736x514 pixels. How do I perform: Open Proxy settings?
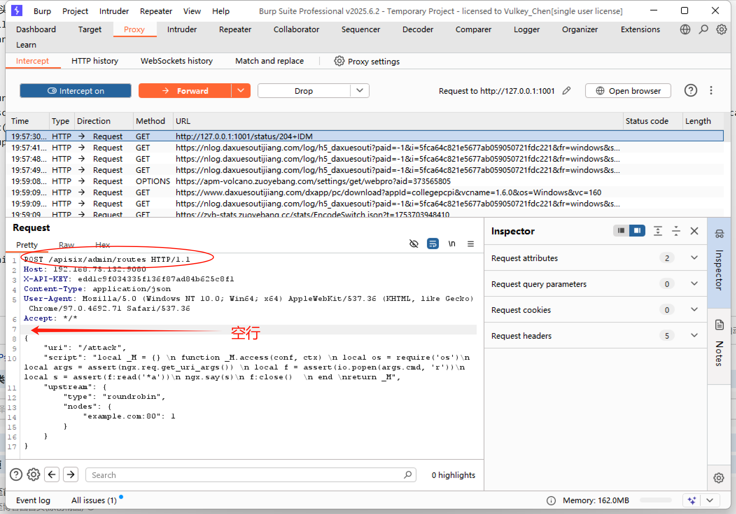(x=367, y=61)
